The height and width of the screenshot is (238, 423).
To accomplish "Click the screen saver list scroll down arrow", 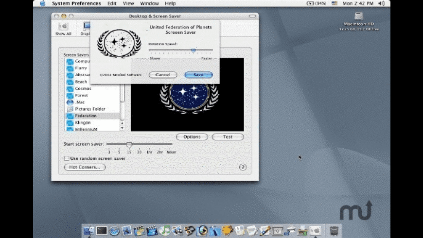I will coord(122,128).
